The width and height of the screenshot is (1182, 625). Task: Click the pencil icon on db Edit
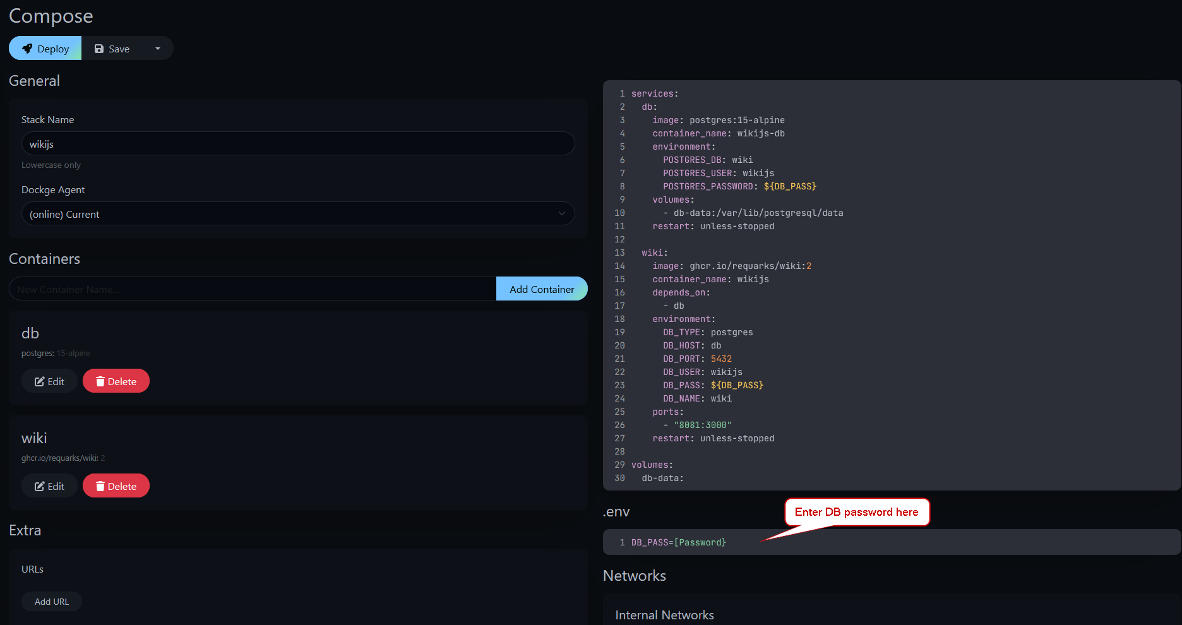(x=39, y=381)
